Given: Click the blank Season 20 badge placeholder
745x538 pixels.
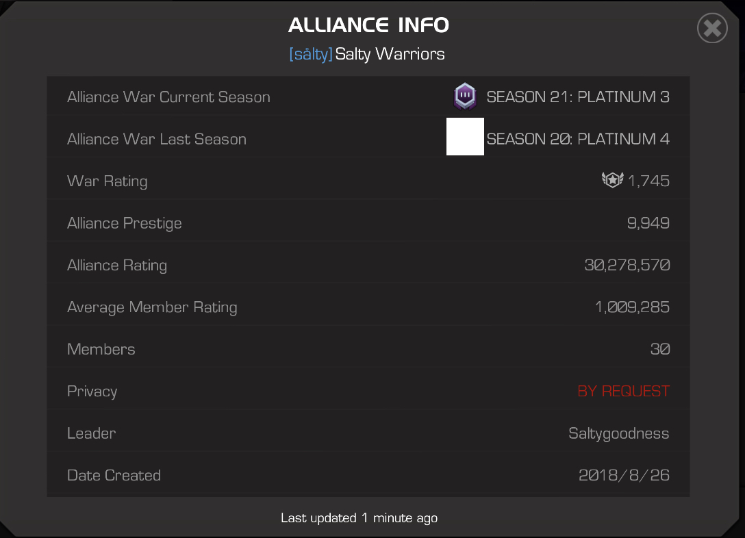Looking at the screenshot, I should point(465,137).
